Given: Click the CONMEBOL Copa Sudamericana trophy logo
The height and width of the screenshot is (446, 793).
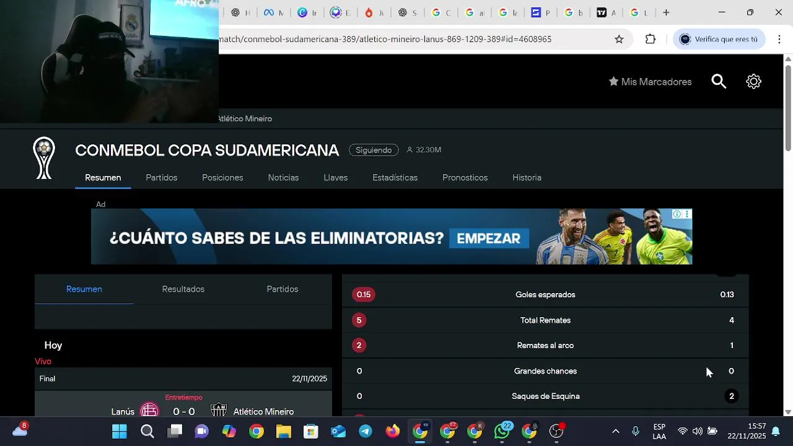Looking at the screenshot, I should tap(44, 158).
